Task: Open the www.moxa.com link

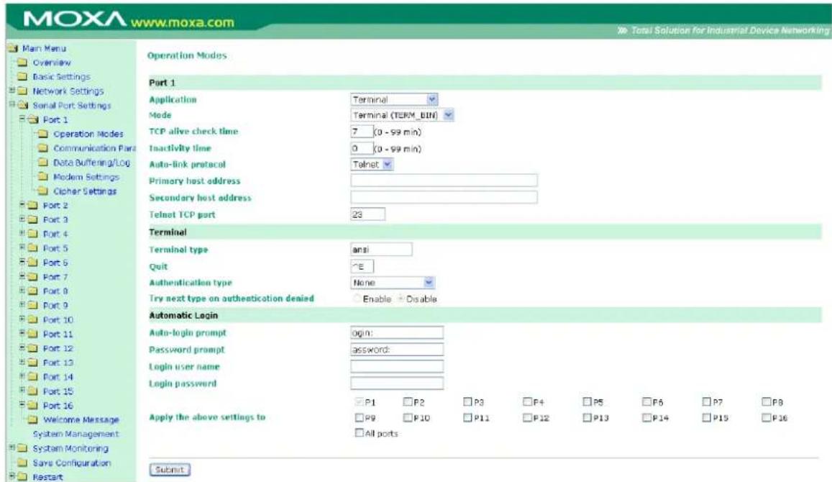Action: coord(183,23)
